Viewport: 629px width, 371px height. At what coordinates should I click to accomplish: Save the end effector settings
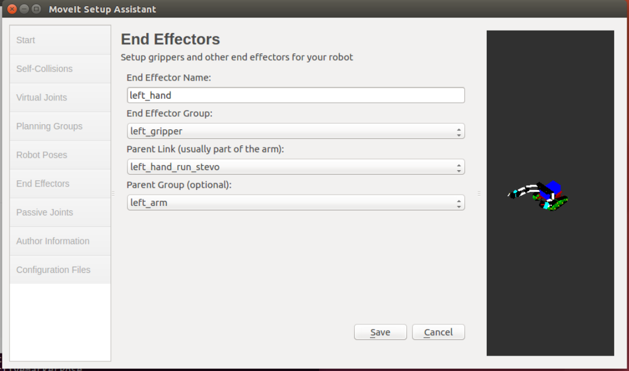[x=380, y=332]
